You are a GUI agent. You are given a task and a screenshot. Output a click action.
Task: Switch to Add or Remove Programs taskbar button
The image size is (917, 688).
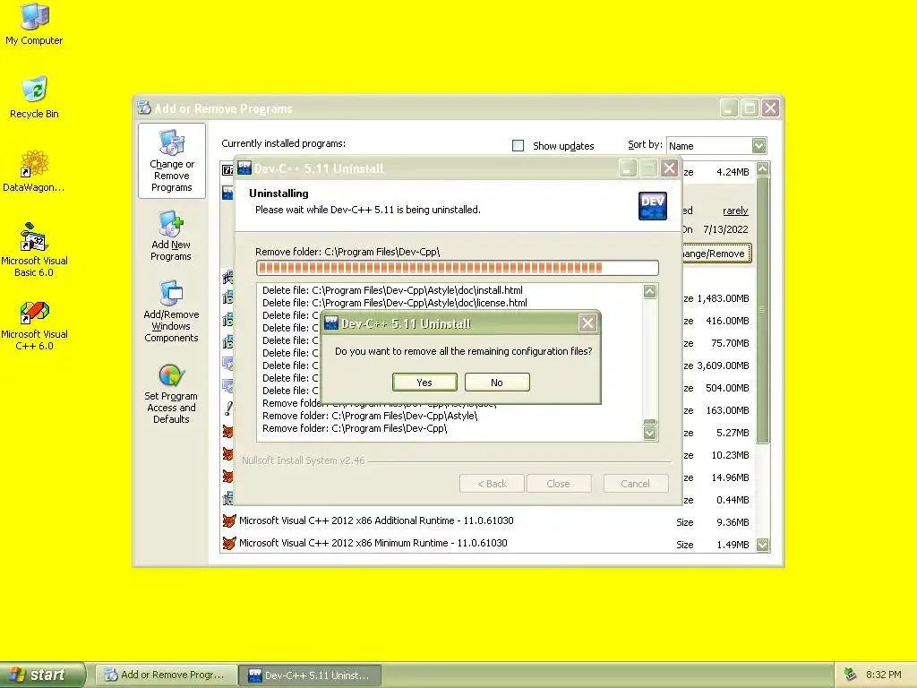pos(166,675)
